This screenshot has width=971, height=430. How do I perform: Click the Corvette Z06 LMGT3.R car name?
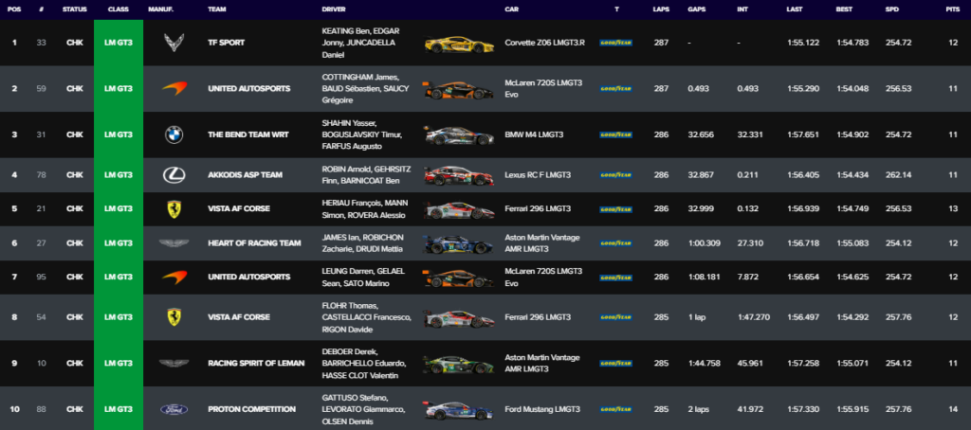click(x=544, y=43)
